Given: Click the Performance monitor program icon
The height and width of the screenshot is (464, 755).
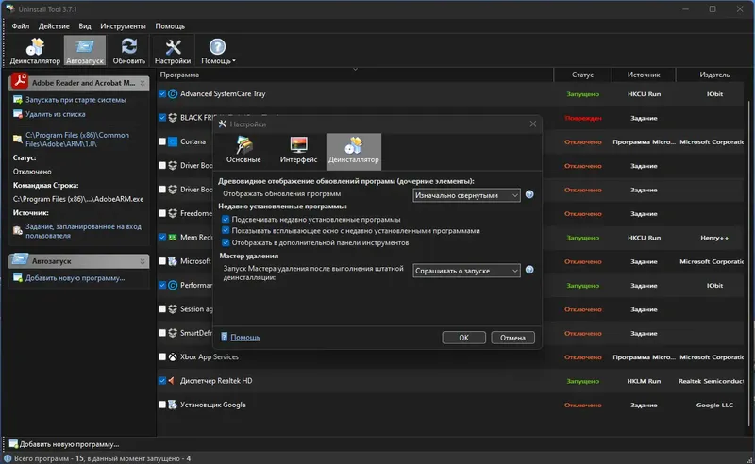Looking at the screenshot, I should pyautogui.click(x=173, y=285).
